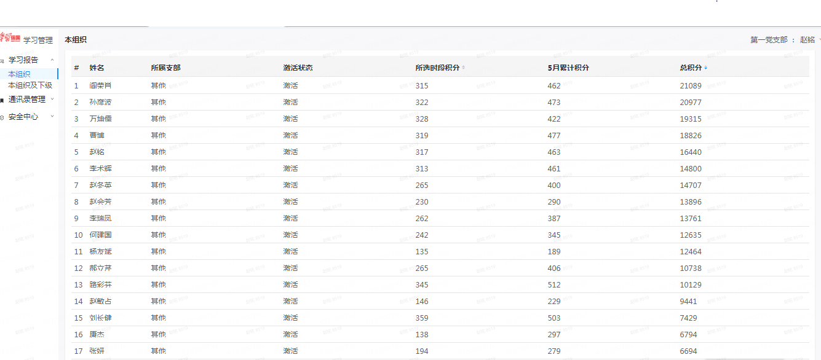
Task: Click the 5月累计积分 column header
Action: point(568,68)
